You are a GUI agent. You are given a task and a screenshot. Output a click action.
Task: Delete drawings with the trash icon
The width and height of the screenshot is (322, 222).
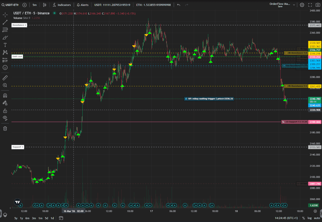(5, 129)
